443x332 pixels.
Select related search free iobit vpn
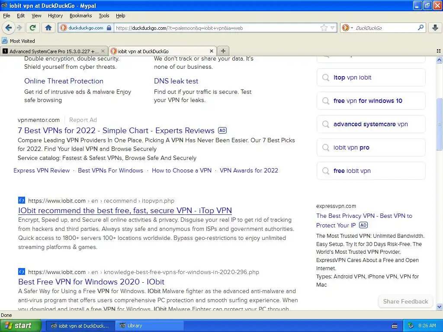tap(371, 171)
